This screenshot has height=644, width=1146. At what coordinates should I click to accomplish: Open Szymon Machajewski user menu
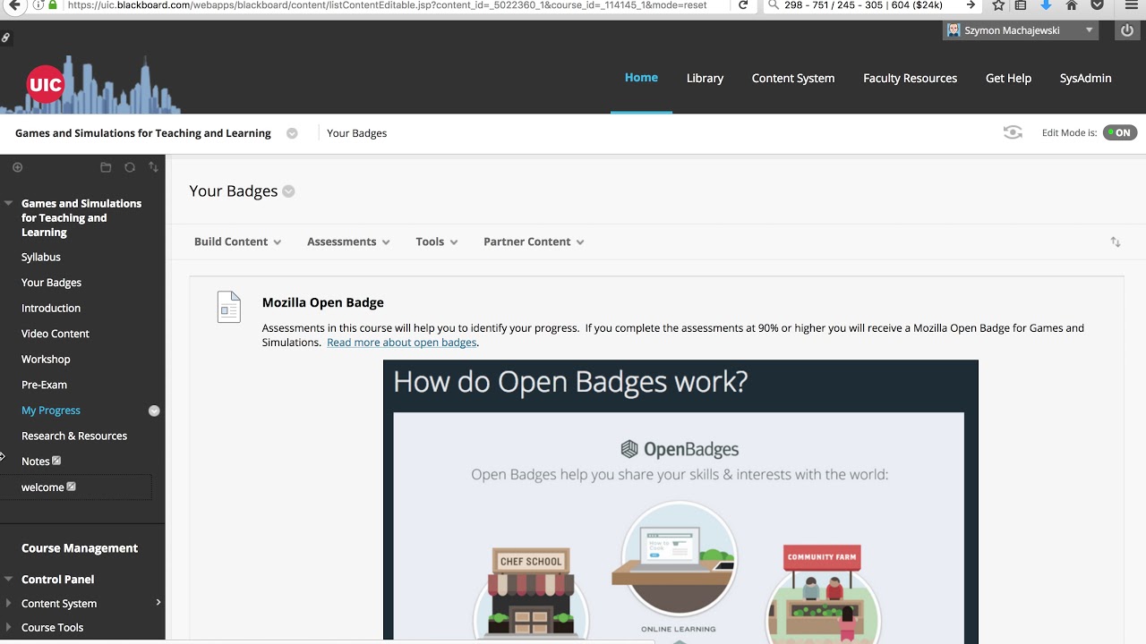click(x=1021, y=30)
